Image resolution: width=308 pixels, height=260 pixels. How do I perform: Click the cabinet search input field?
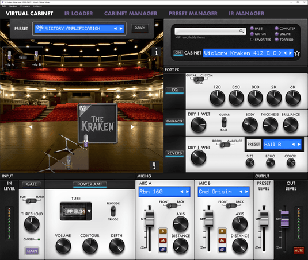(210, 31)
